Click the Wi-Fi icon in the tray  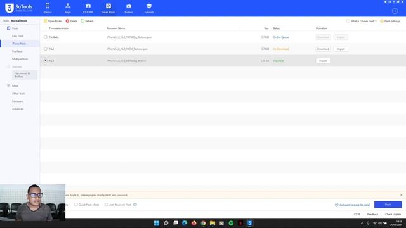coord(375,224)
